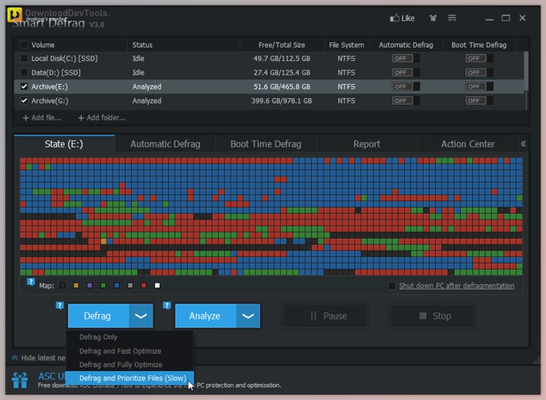Click the double-arrow icon beside Hide latest news
The width and height of the screenshot is (546, 400).
coord(15,358)
